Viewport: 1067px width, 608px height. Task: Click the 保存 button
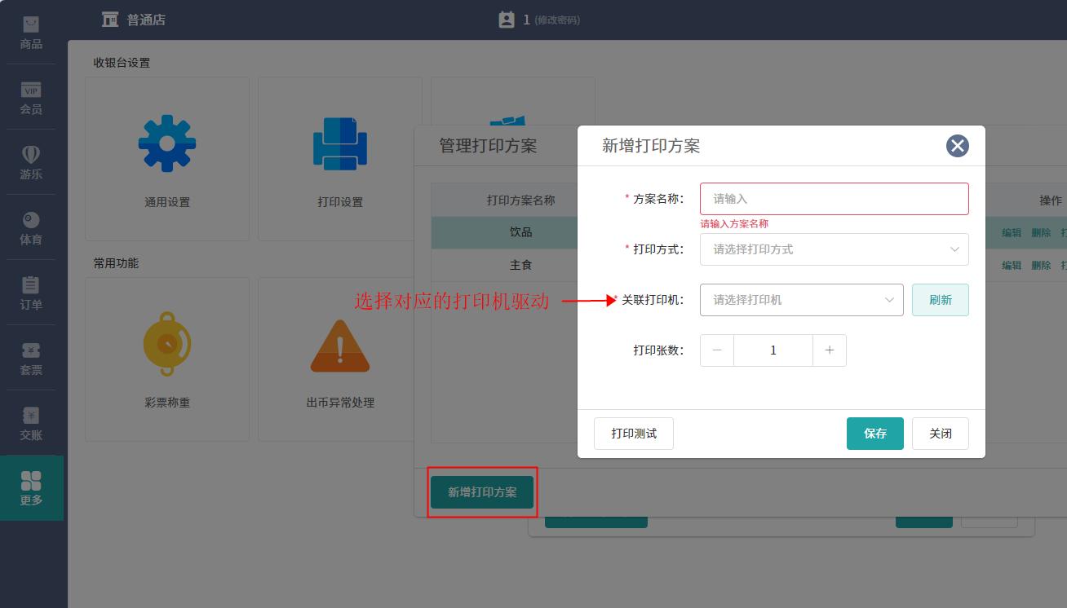pos(874,434)
